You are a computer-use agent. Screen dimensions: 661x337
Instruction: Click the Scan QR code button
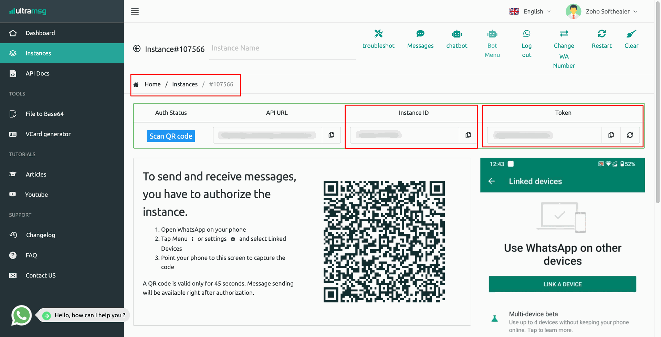171,136
